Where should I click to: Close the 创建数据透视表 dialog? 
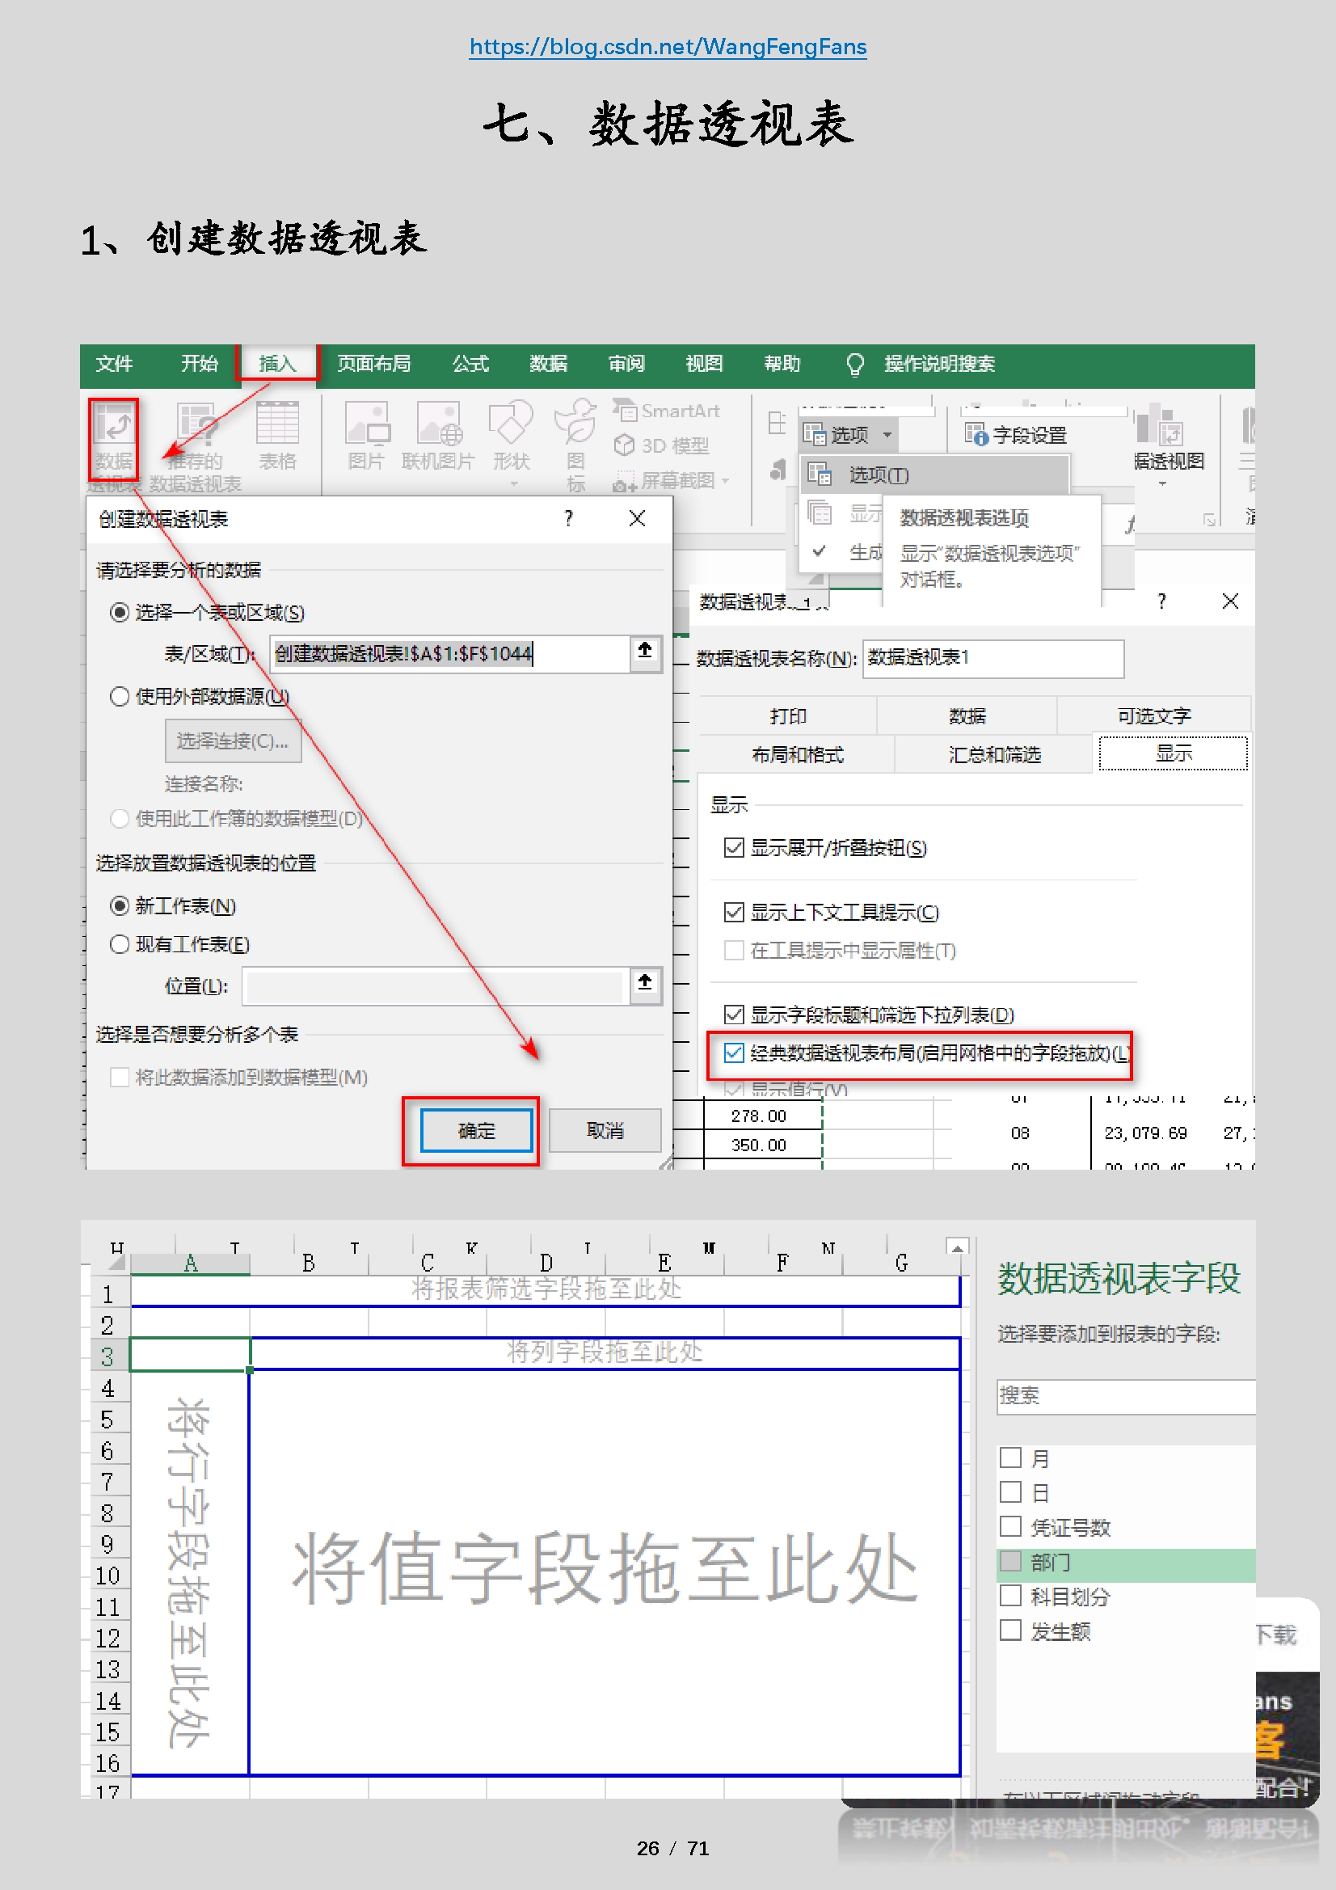click(637, 519)
